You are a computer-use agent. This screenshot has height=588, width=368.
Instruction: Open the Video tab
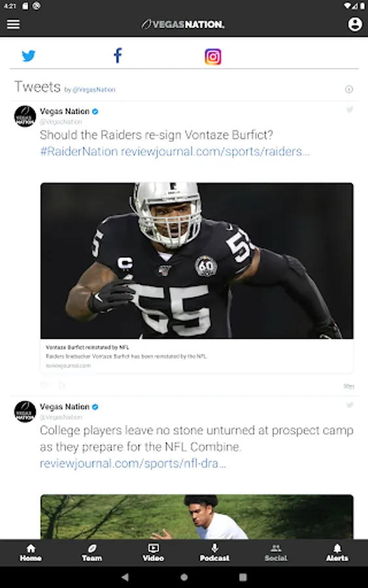153,553
